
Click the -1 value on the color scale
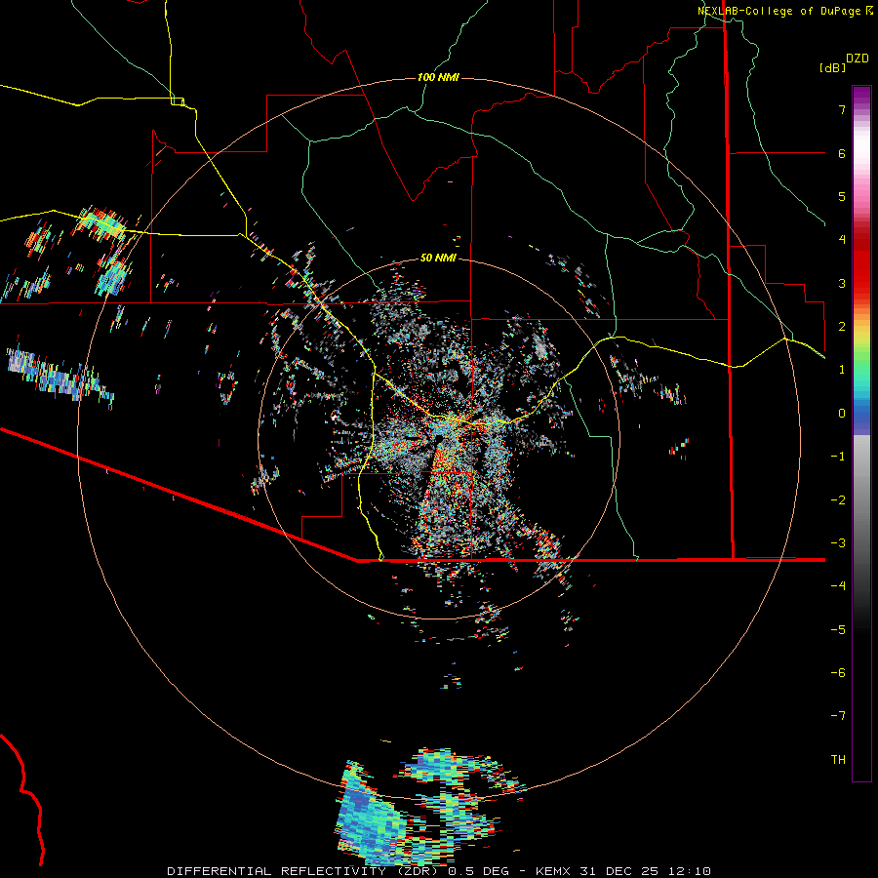tap(838, 457)
